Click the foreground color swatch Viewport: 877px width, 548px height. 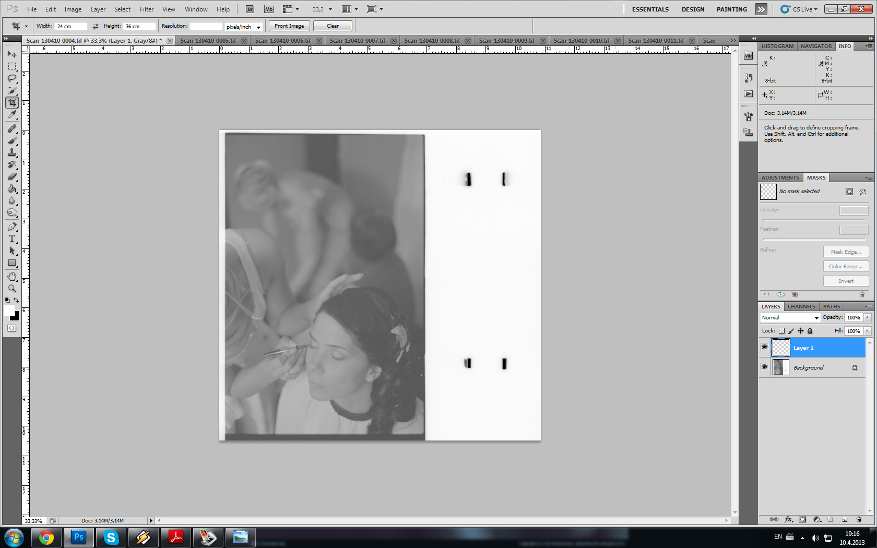tap(9, 311)
